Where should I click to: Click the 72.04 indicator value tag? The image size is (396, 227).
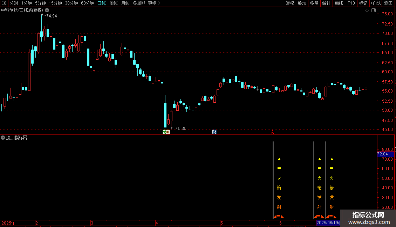[385, 154]
